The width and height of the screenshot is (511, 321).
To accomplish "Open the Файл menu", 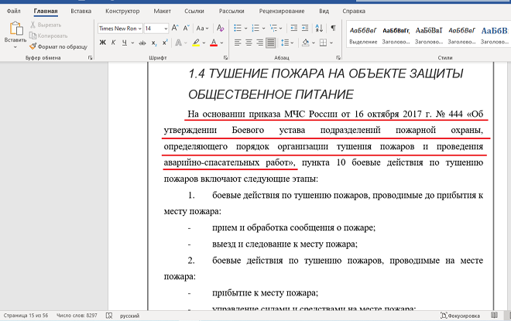I will click(13, 11).
